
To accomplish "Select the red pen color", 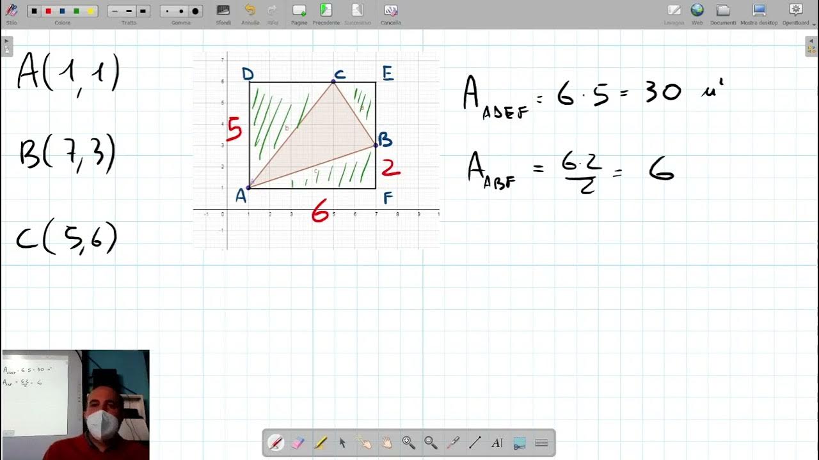I will [49, 11].
